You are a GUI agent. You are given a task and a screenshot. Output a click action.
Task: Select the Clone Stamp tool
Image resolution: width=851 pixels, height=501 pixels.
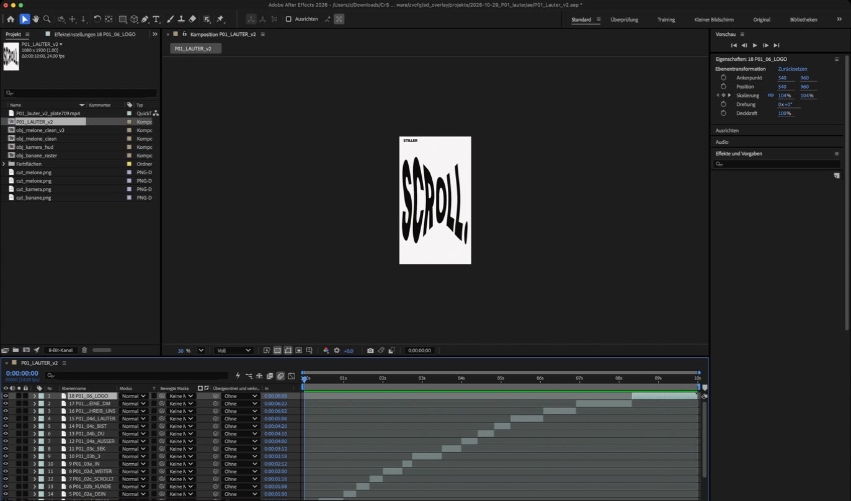(x=181, y=19)
